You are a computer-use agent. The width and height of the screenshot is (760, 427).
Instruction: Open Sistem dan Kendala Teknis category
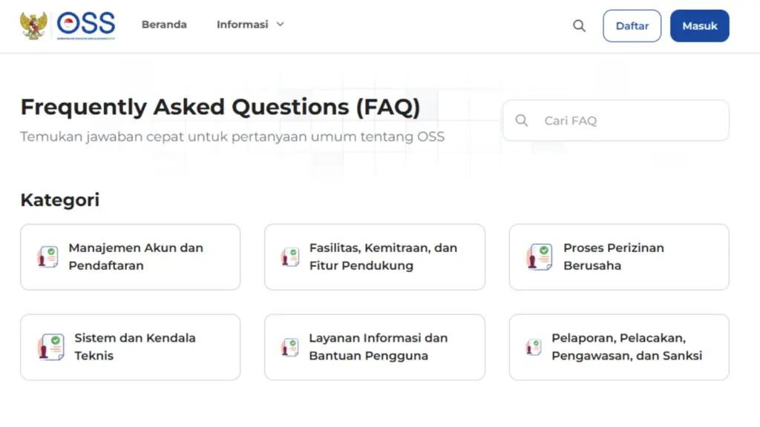131,347
